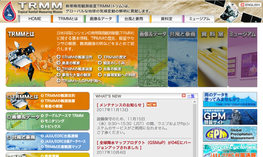
Task: Open 雨のデータを使ってみませんか banner
Action: [x=230, y=99]
